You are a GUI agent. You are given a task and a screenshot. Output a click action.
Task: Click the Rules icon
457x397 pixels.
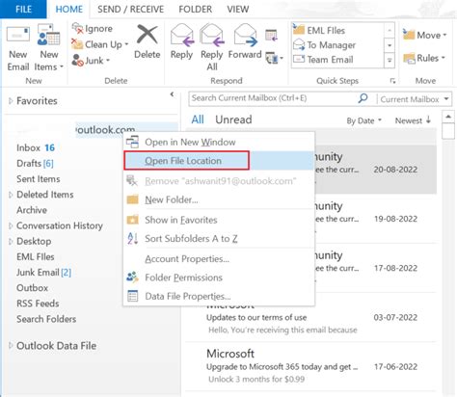point(409,59)
